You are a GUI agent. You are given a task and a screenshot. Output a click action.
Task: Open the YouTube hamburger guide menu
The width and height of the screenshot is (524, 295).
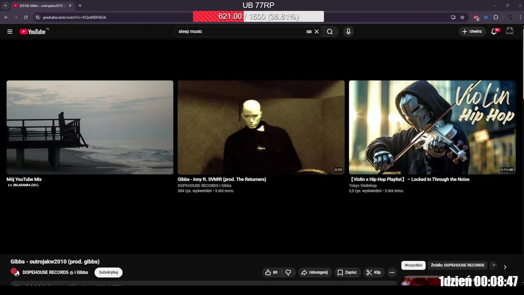pos(10,32)
